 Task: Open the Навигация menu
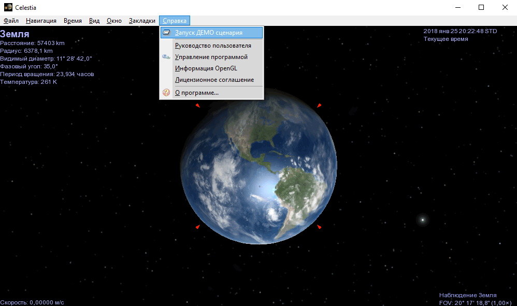41,21
